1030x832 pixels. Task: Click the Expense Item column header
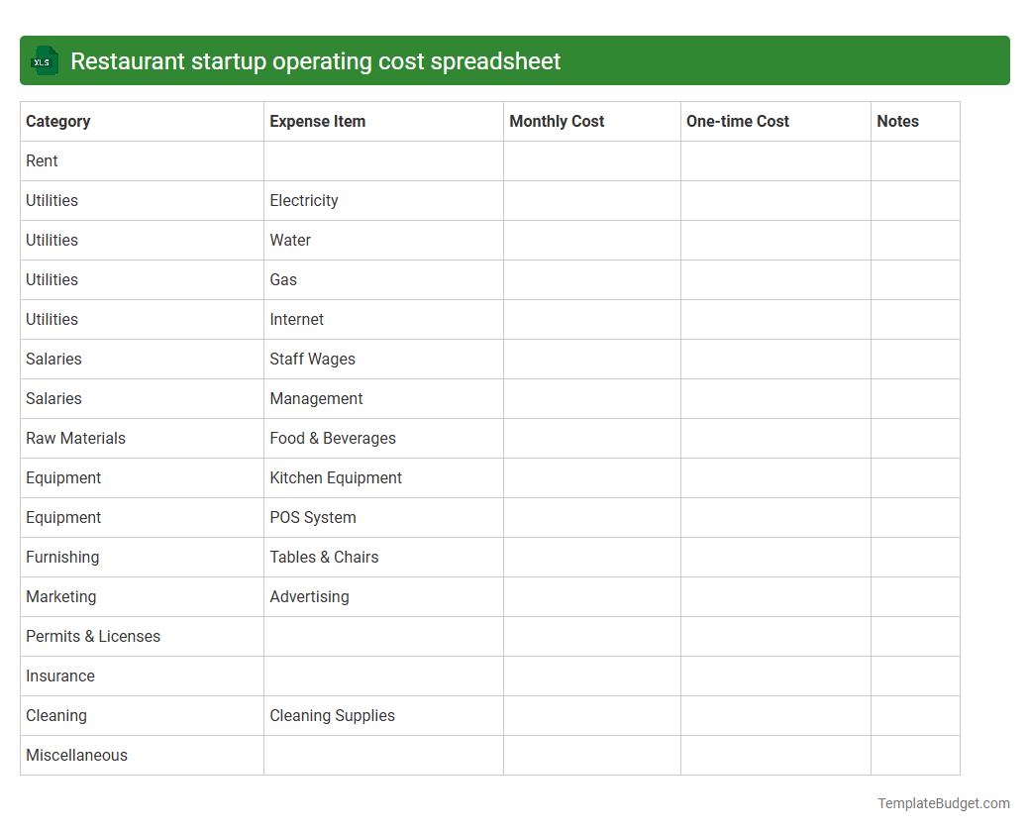pos(318,121)
